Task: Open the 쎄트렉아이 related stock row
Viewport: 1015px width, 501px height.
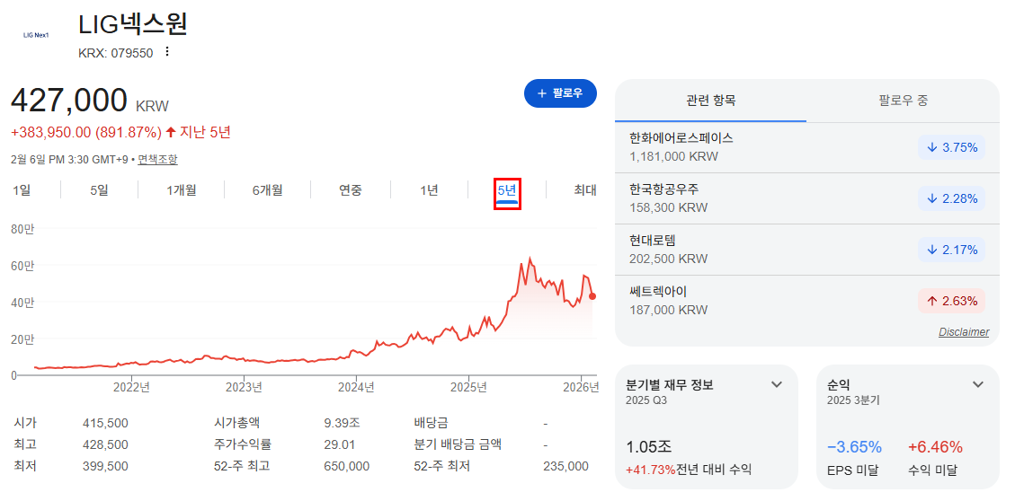Action: (806, 301)
